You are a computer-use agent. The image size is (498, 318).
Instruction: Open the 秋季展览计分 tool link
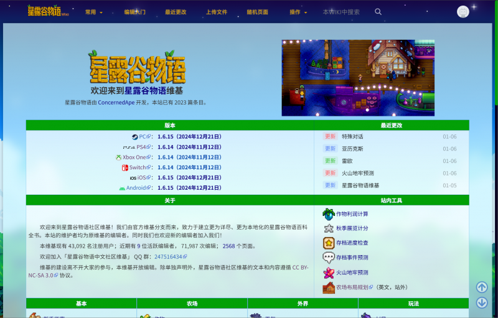point(352,228)
